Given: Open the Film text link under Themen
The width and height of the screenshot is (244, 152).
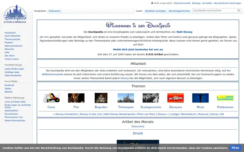Looking at the screenshot, I should 76,107.
